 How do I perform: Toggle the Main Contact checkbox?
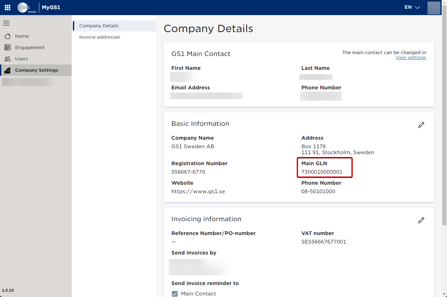tap(175, 294)
